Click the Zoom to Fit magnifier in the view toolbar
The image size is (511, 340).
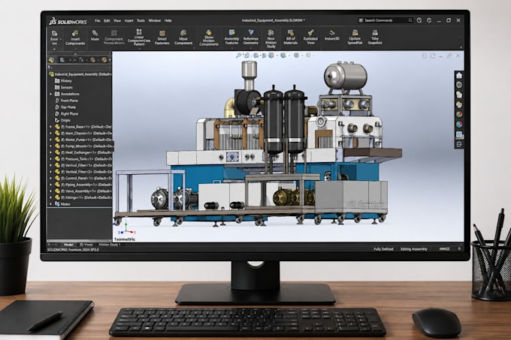[238, 56]
